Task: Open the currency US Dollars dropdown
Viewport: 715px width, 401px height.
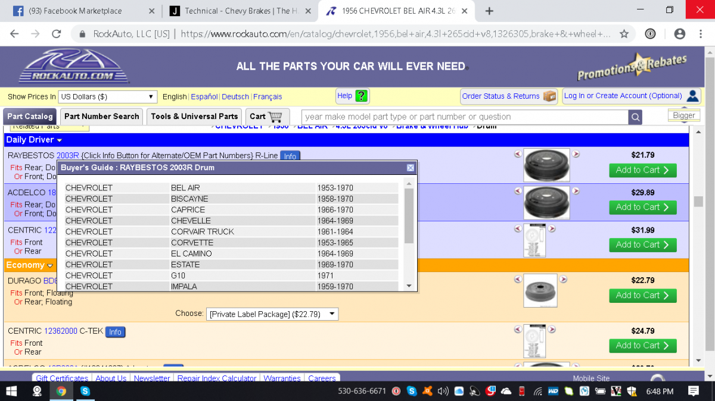Action: (x=108, y=96)
